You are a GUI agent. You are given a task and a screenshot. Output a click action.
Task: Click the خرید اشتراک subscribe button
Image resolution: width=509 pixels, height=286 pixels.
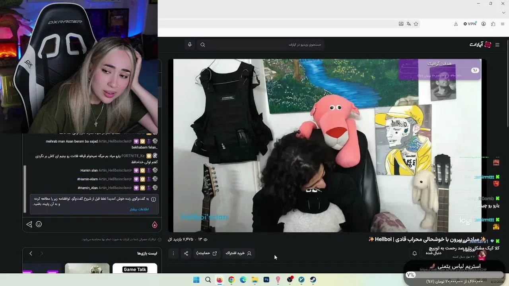[x=239, y=253]
